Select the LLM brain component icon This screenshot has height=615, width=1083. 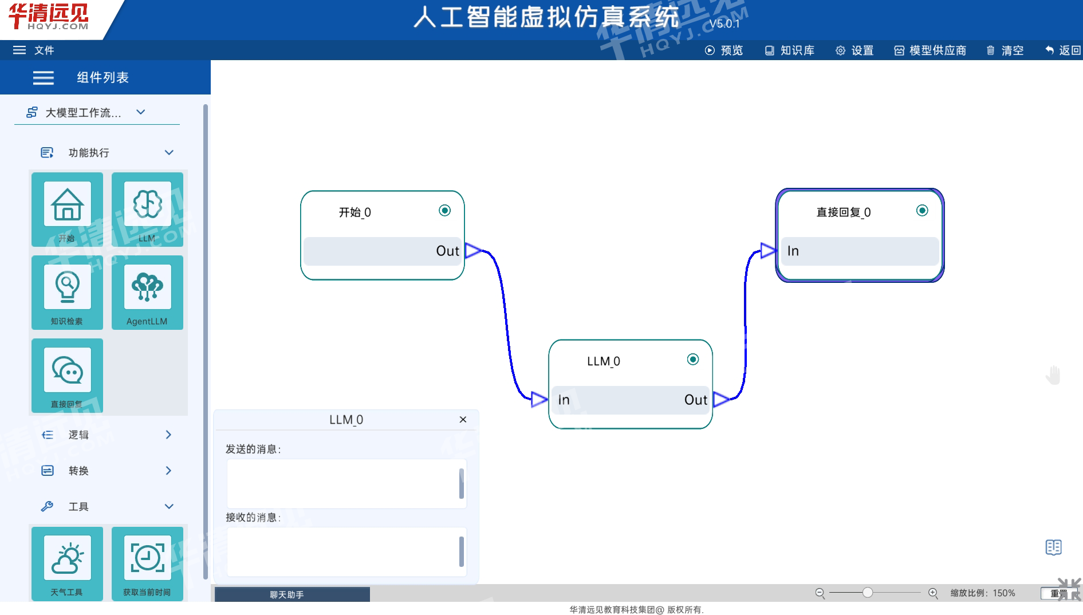[x=147, y=205]
